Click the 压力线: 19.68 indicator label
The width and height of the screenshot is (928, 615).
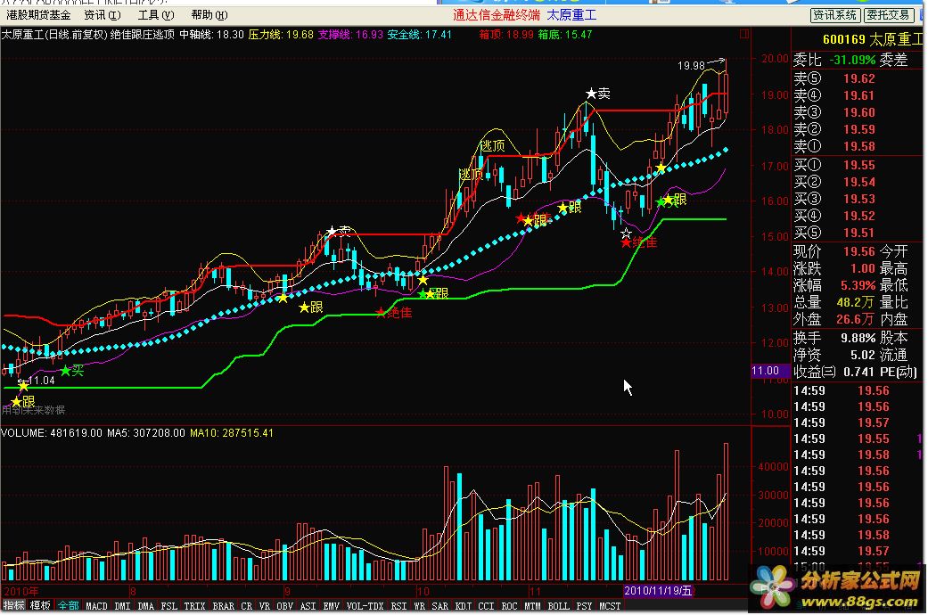point(281,35)
